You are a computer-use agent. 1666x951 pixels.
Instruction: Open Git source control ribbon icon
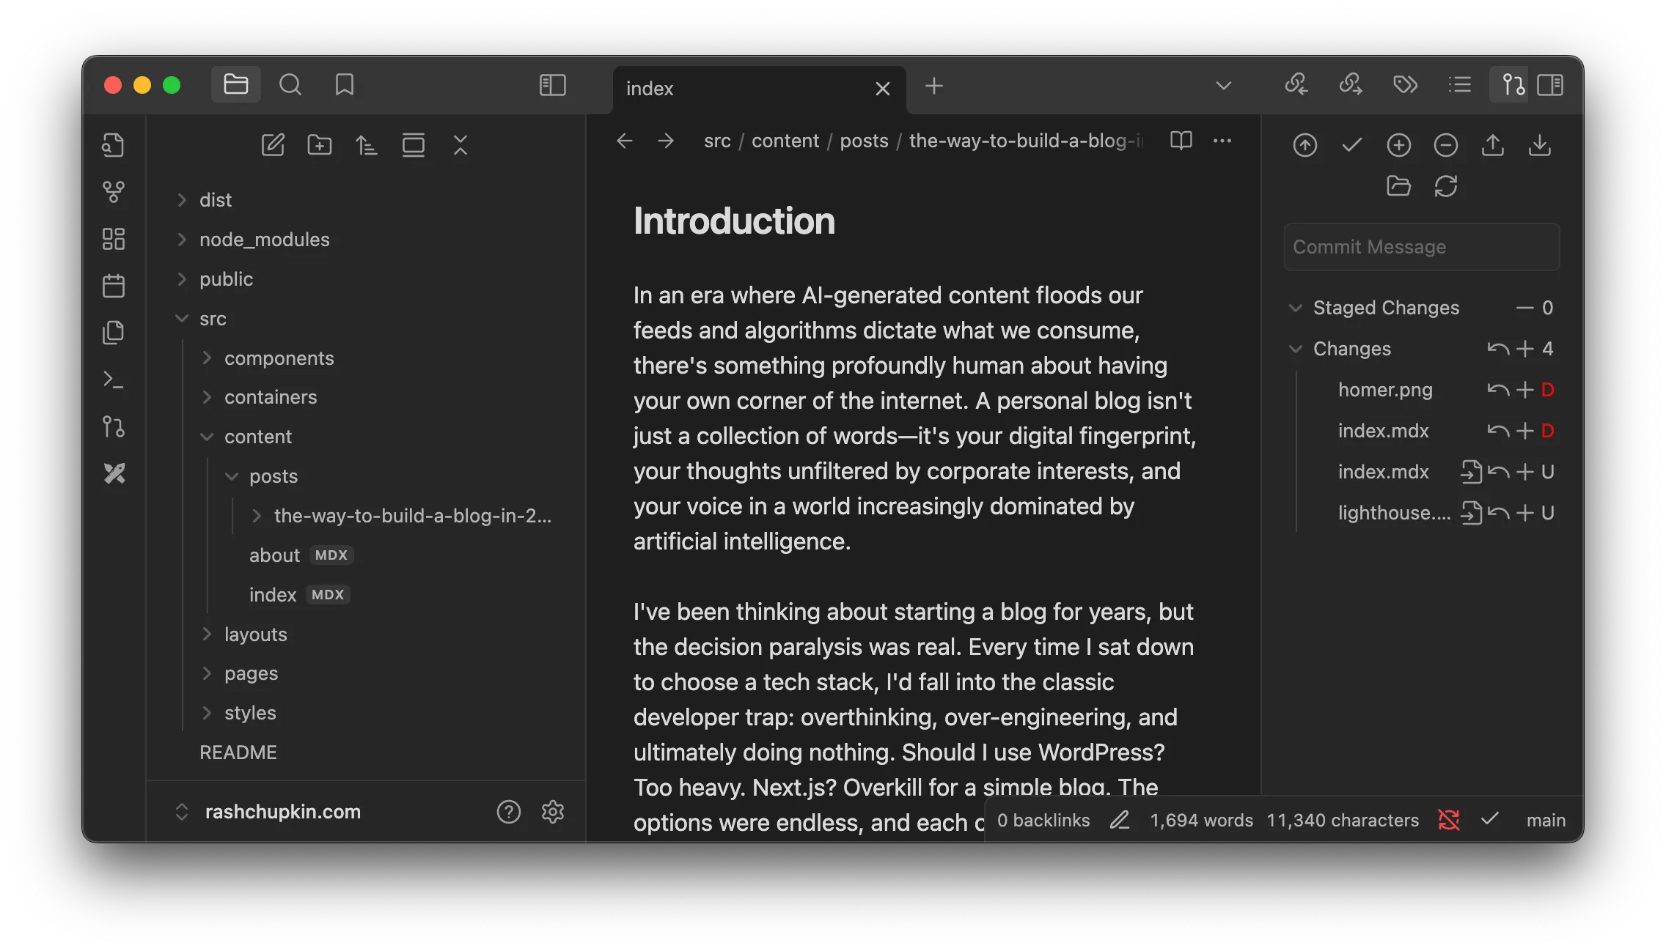(113, 426)
